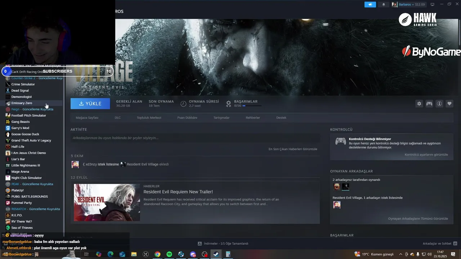Click the playtime clock icon

pyautogui.click(x=183, y=104)
